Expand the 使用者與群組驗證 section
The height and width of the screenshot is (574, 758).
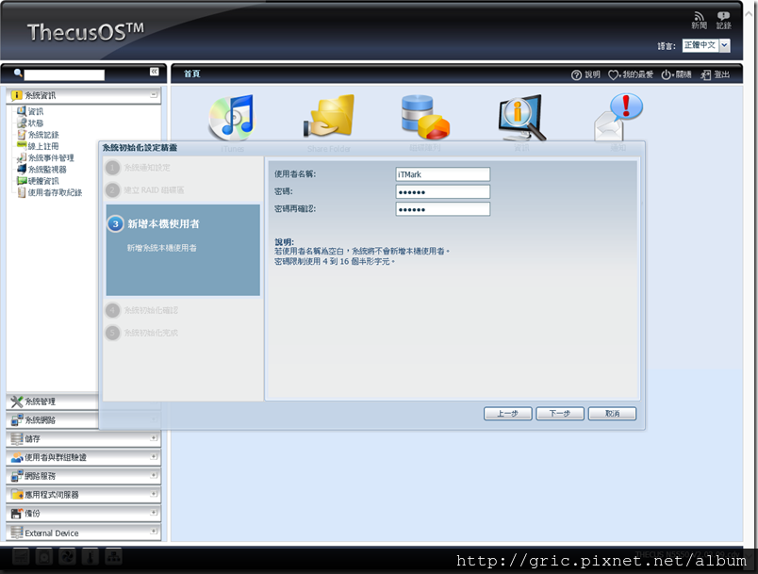point(83,457)
